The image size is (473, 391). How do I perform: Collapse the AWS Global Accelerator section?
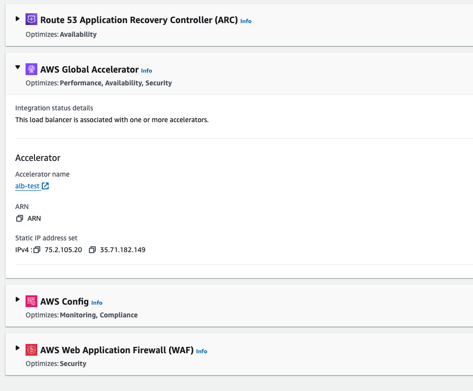coord(18,67)
